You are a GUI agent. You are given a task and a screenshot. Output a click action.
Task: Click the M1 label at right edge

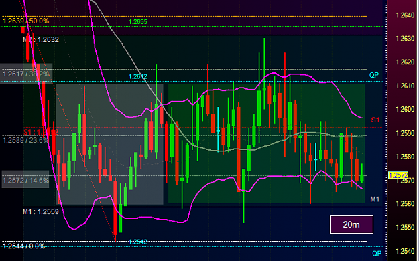tap(375, 199)
